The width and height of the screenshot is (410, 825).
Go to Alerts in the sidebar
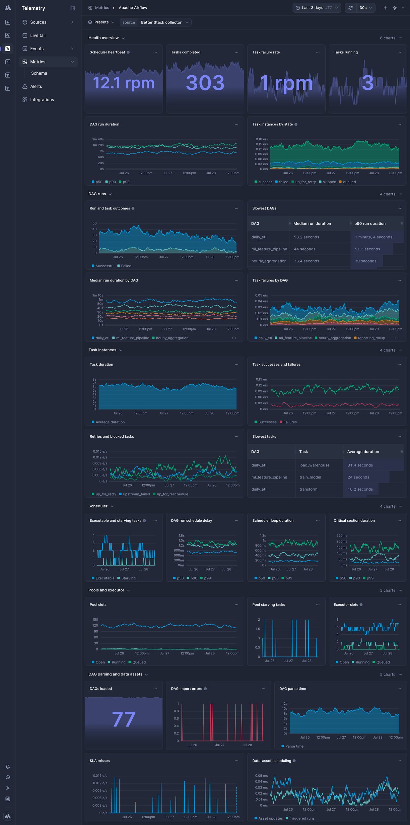pyautogui.click(x=48, y=86)
